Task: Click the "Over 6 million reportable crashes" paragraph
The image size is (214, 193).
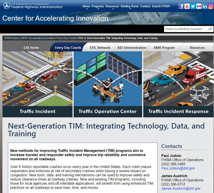Action: pyautogui.click(x=82, y=177)
